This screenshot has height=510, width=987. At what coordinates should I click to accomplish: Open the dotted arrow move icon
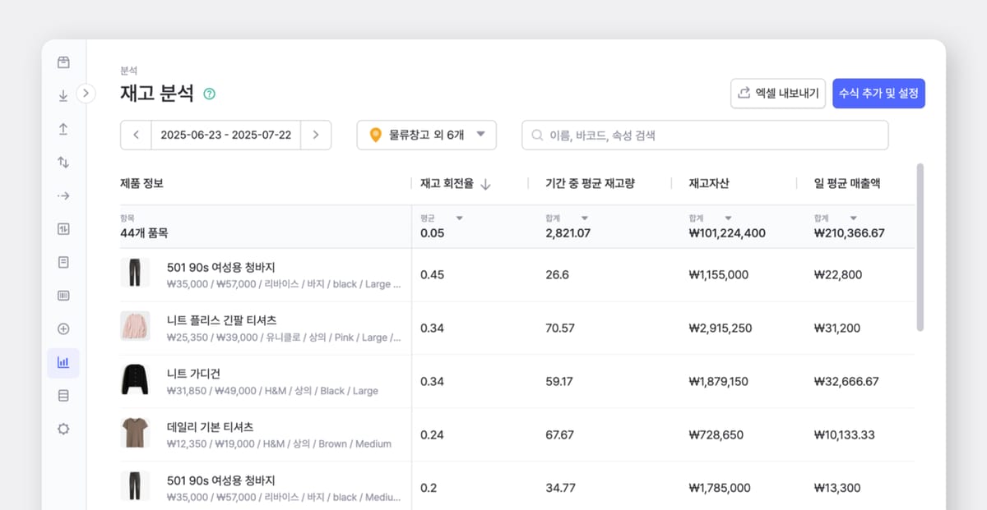63,195
